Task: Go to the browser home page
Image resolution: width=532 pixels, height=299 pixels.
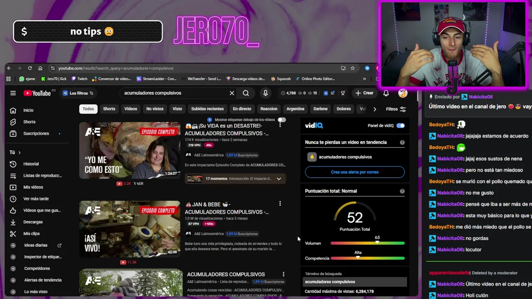Action: [40, 68]
